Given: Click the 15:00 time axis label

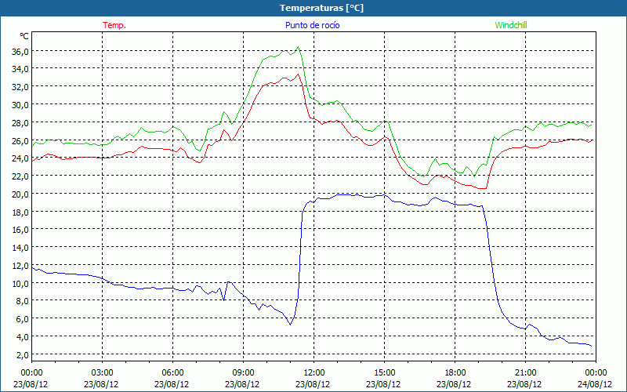Looking at the screenshot, I should pyautogui.click(x=384, y=372).
